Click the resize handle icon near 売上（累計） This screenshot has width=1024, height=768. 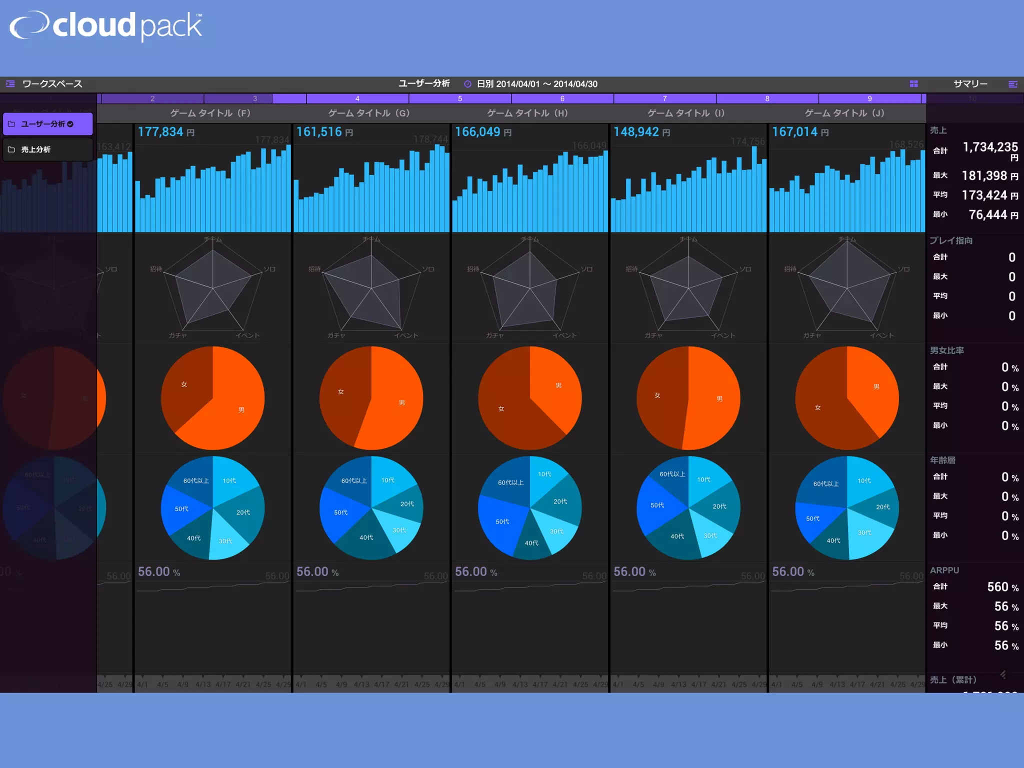tap(1002, 674)
